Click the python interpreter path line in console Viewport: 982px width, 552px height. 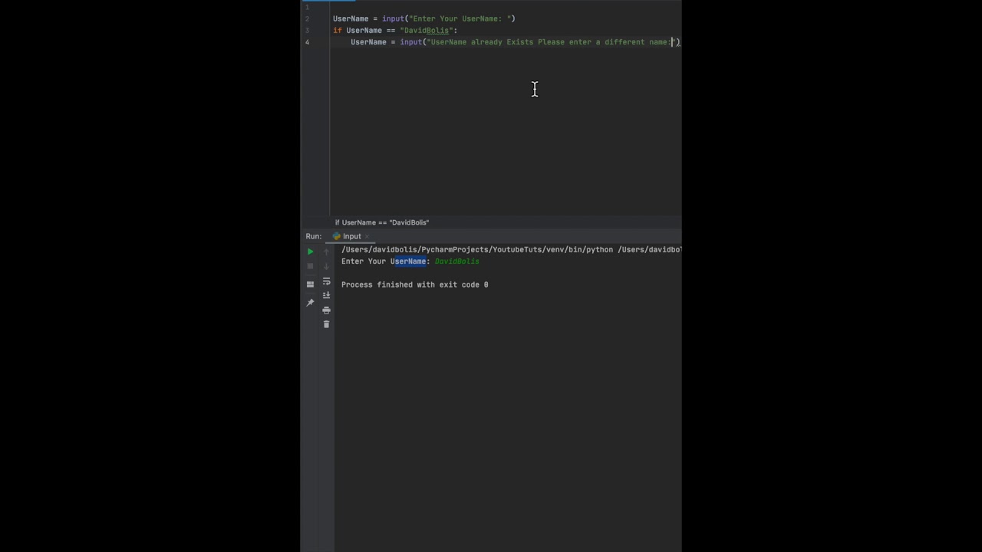pyautogui.click(x=512, y=249)
